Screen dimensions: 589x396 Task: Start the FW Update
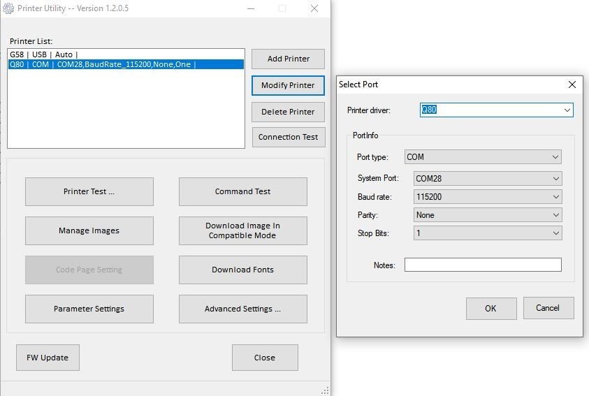(x=48, y=358)
